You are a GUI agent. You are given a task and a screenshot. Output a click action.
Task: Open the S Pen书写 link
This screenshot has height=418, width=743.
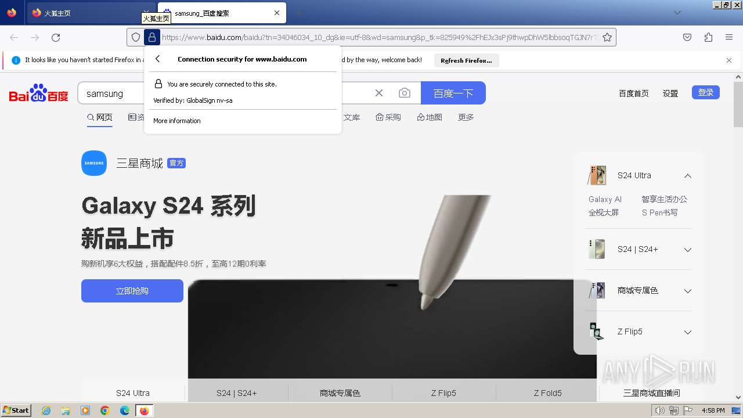[659, 212]
